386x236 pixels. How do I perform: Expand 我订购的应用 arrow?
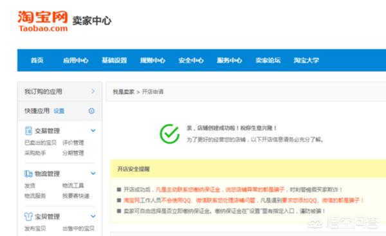click(93, 91)
